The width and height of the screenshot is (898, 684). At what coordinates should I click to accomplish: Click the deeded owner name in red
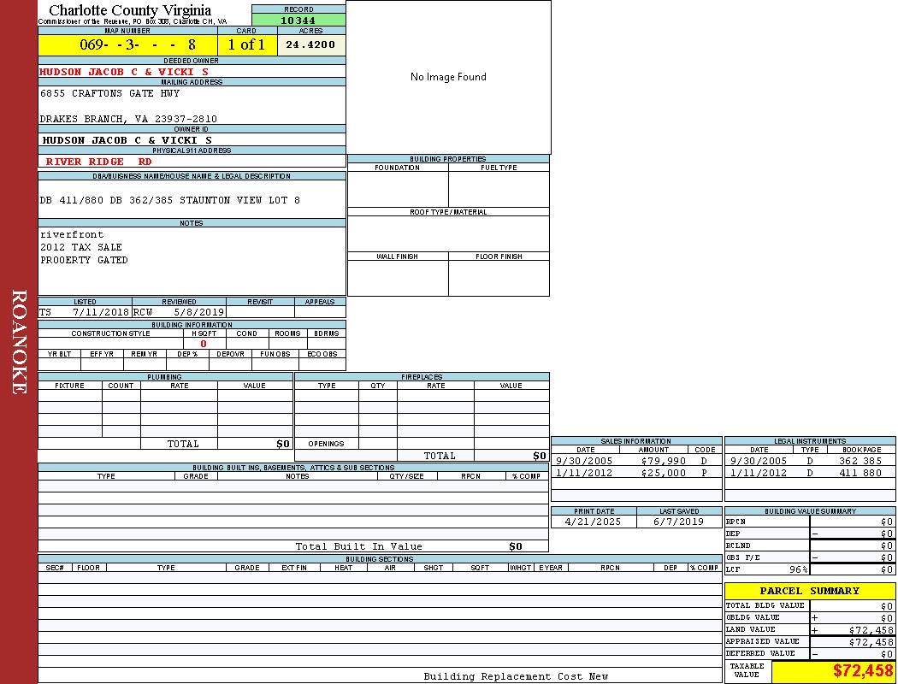tap(124, 72)
